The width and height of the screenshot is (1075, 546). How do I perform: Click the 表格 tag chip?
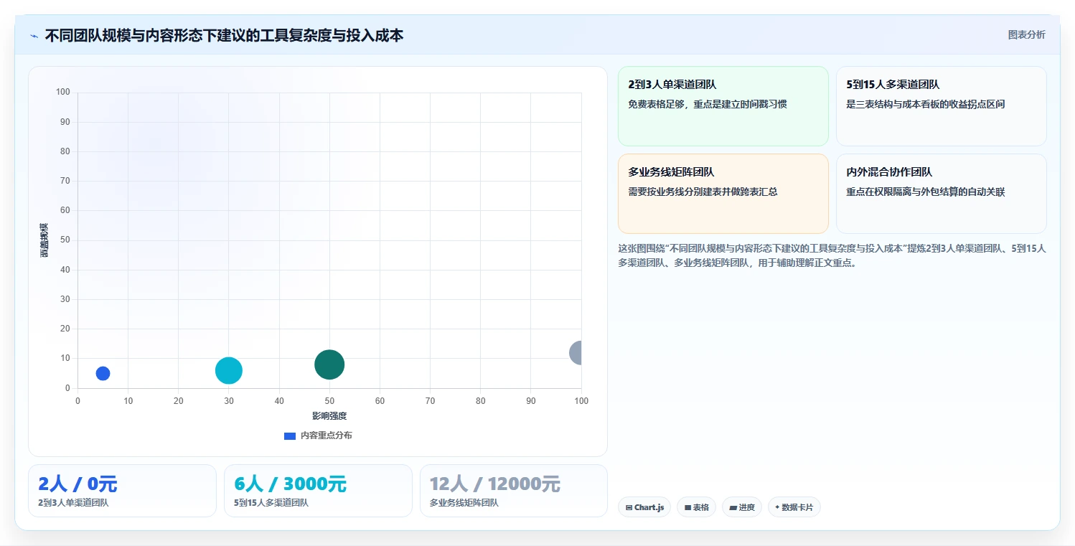coord(696,507)
